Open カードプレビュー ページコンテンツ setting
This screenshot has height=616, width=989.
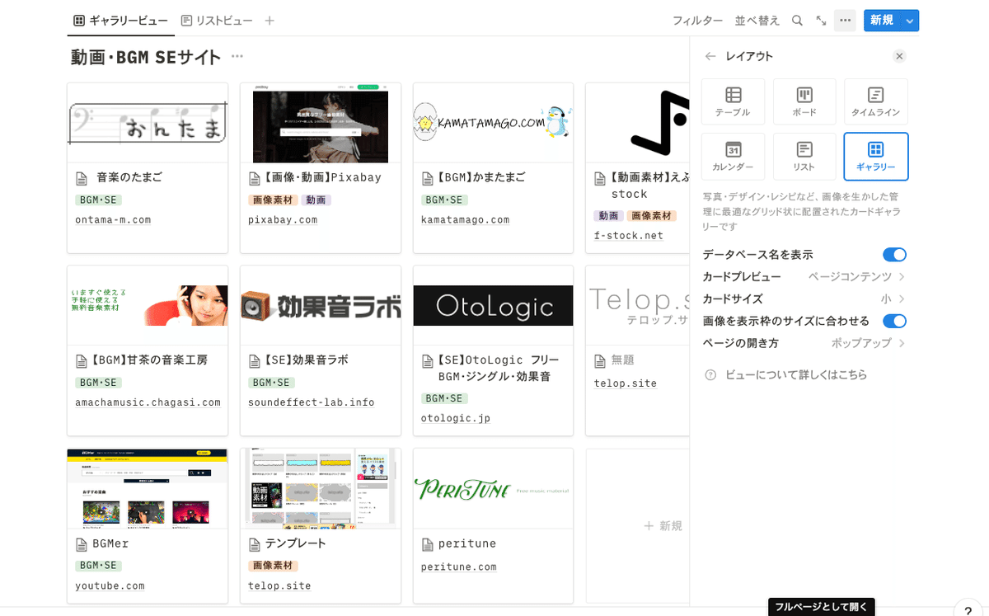click(804, 277)
